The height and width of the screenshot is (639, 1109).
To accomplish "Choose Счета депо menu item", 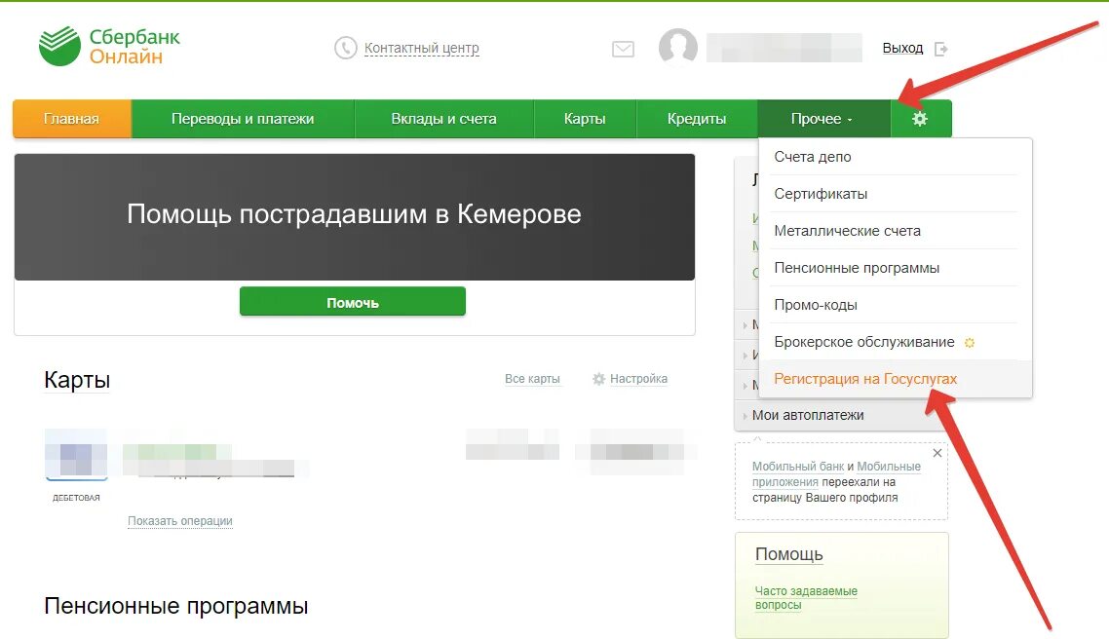I will [x=895, y=157].
